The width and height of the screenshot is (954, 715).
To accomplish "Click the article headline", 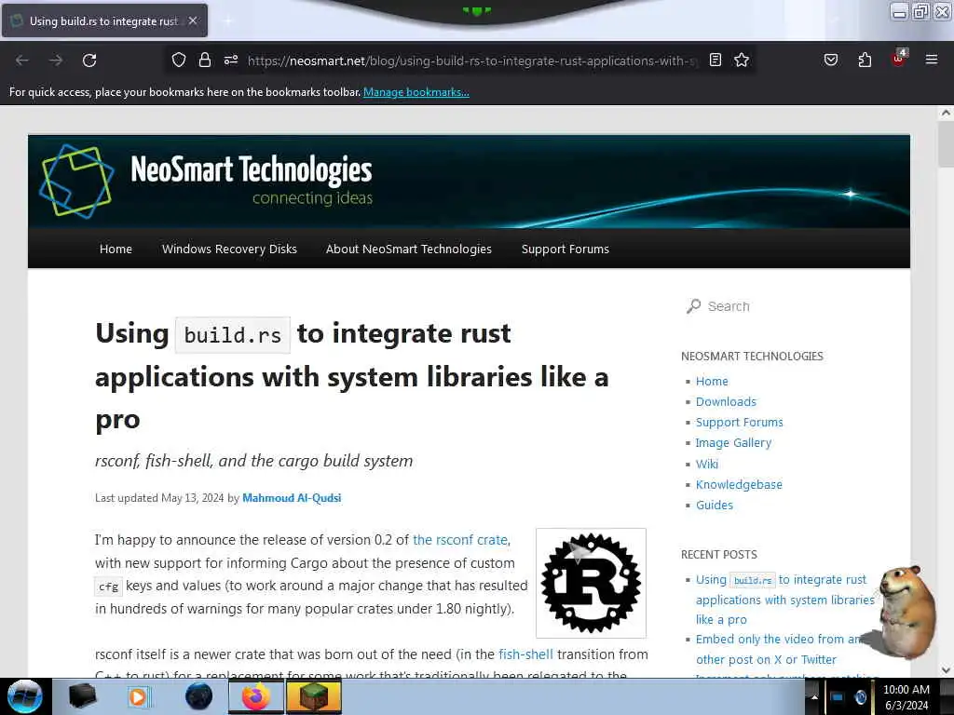I will [351, 376].
